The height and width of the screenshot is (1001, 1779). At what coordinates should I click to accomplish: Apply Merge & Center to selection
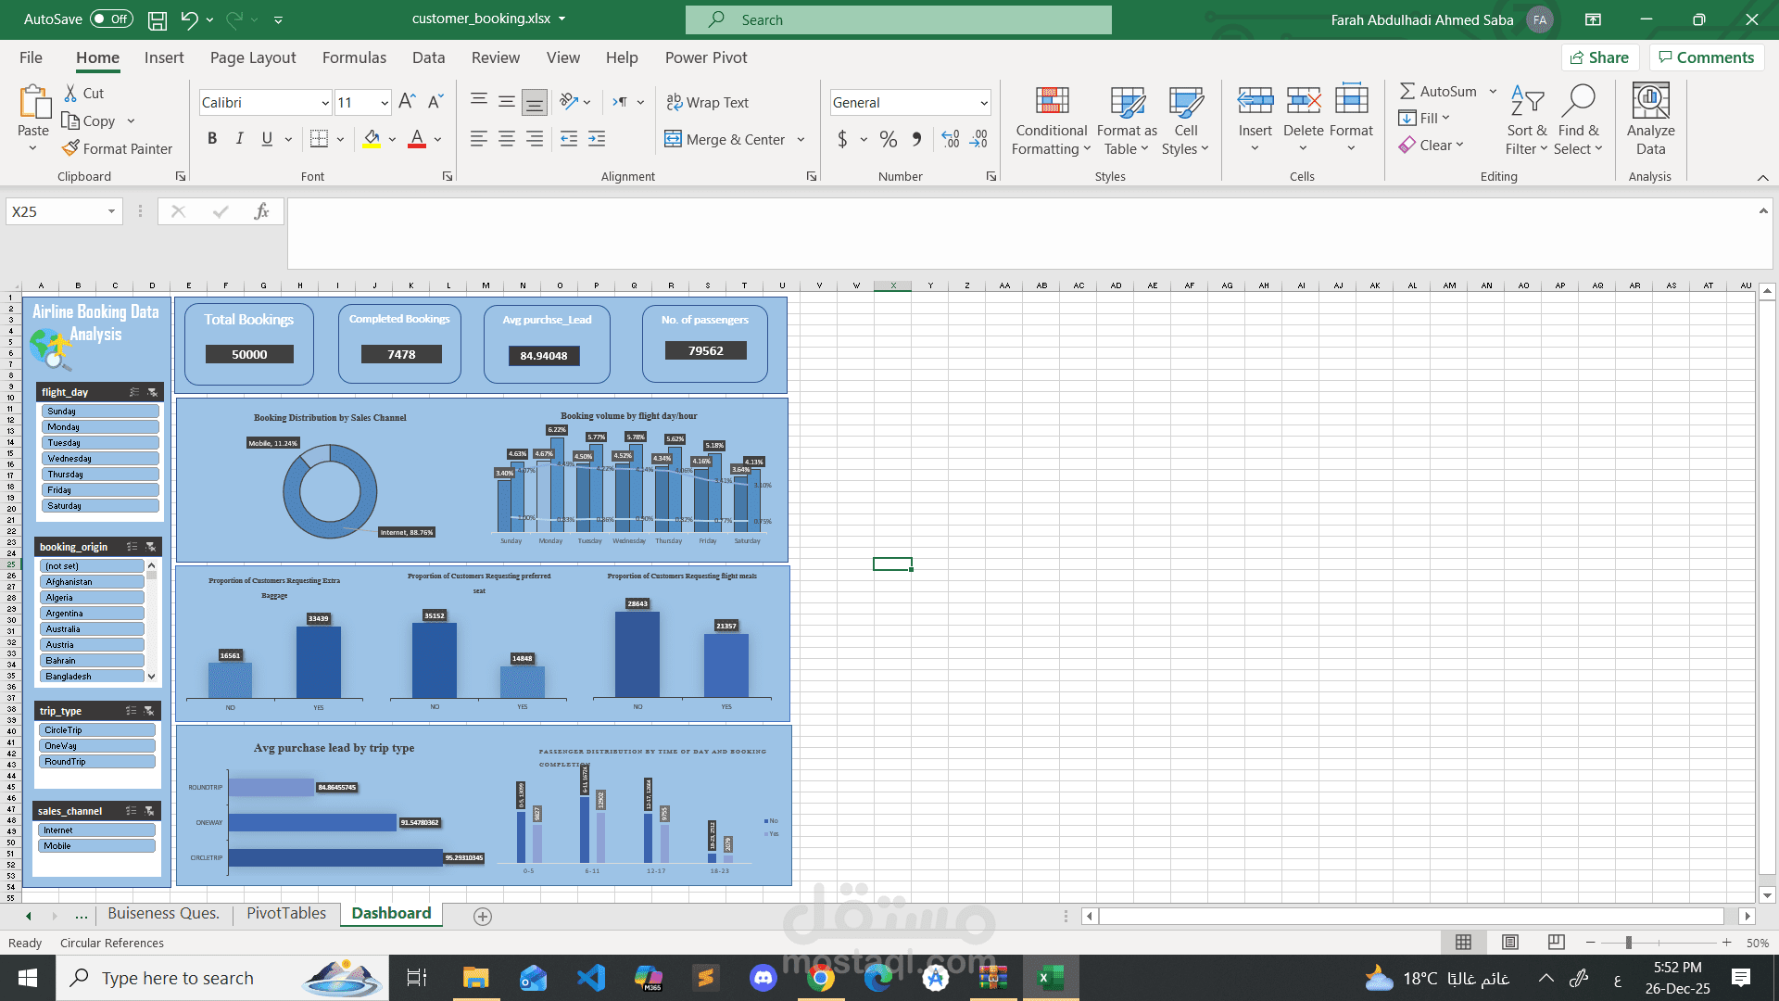(728, 139)
